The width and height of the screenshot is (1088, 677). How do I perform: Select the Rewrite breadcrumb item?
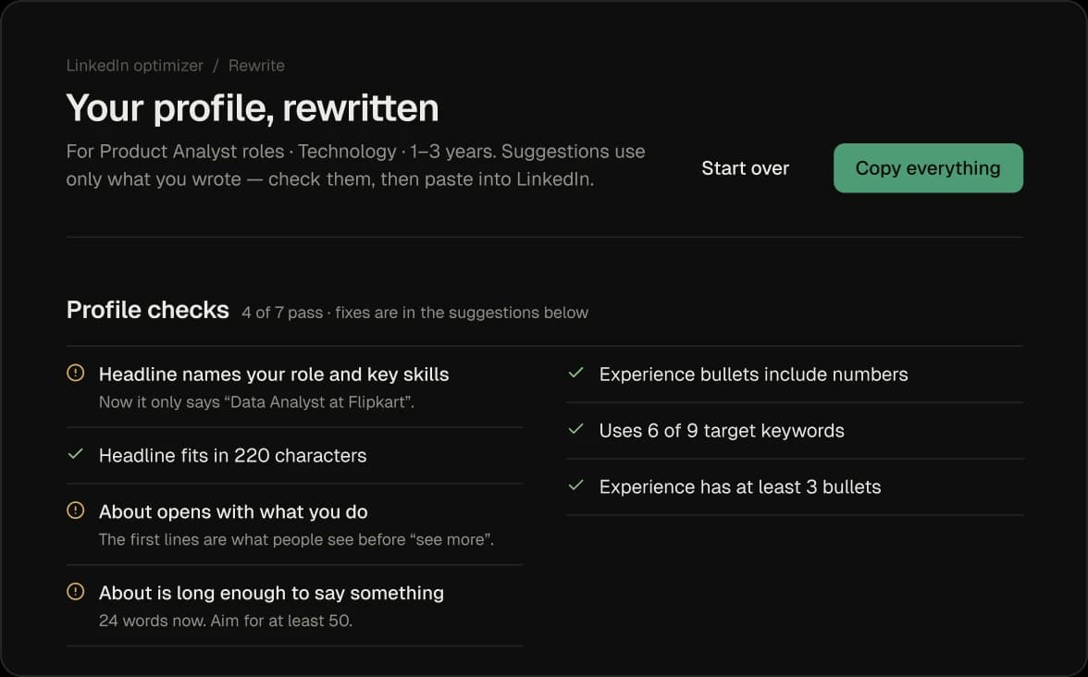tap(256, 65)
